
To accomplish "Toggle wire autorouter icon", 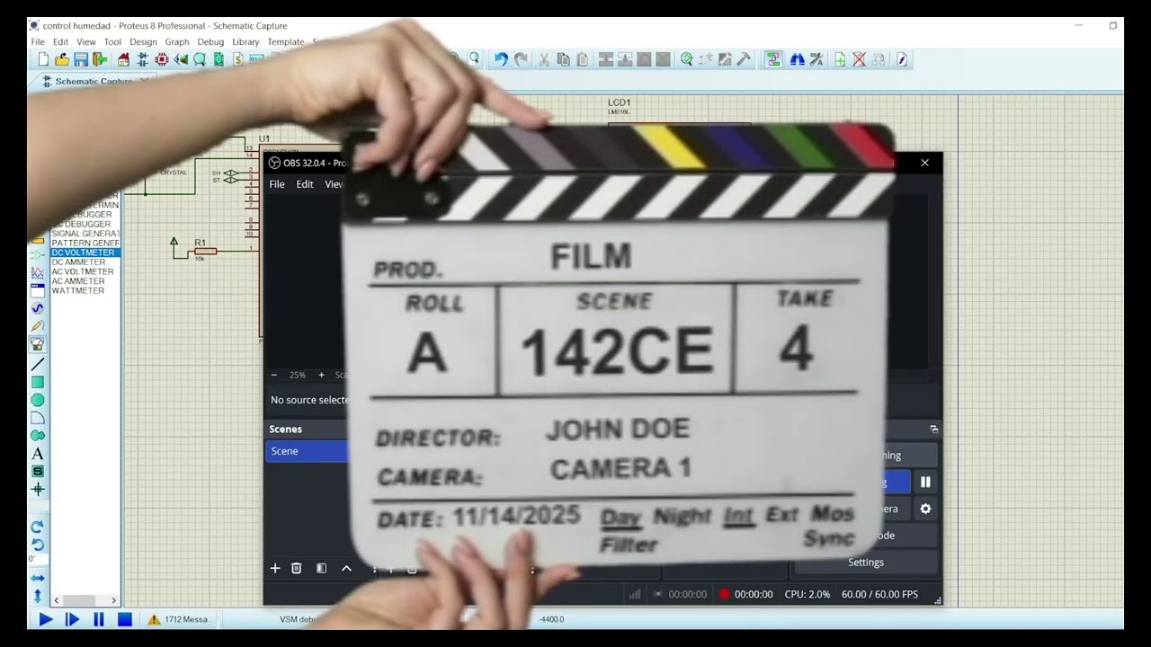I will point(772,59).
